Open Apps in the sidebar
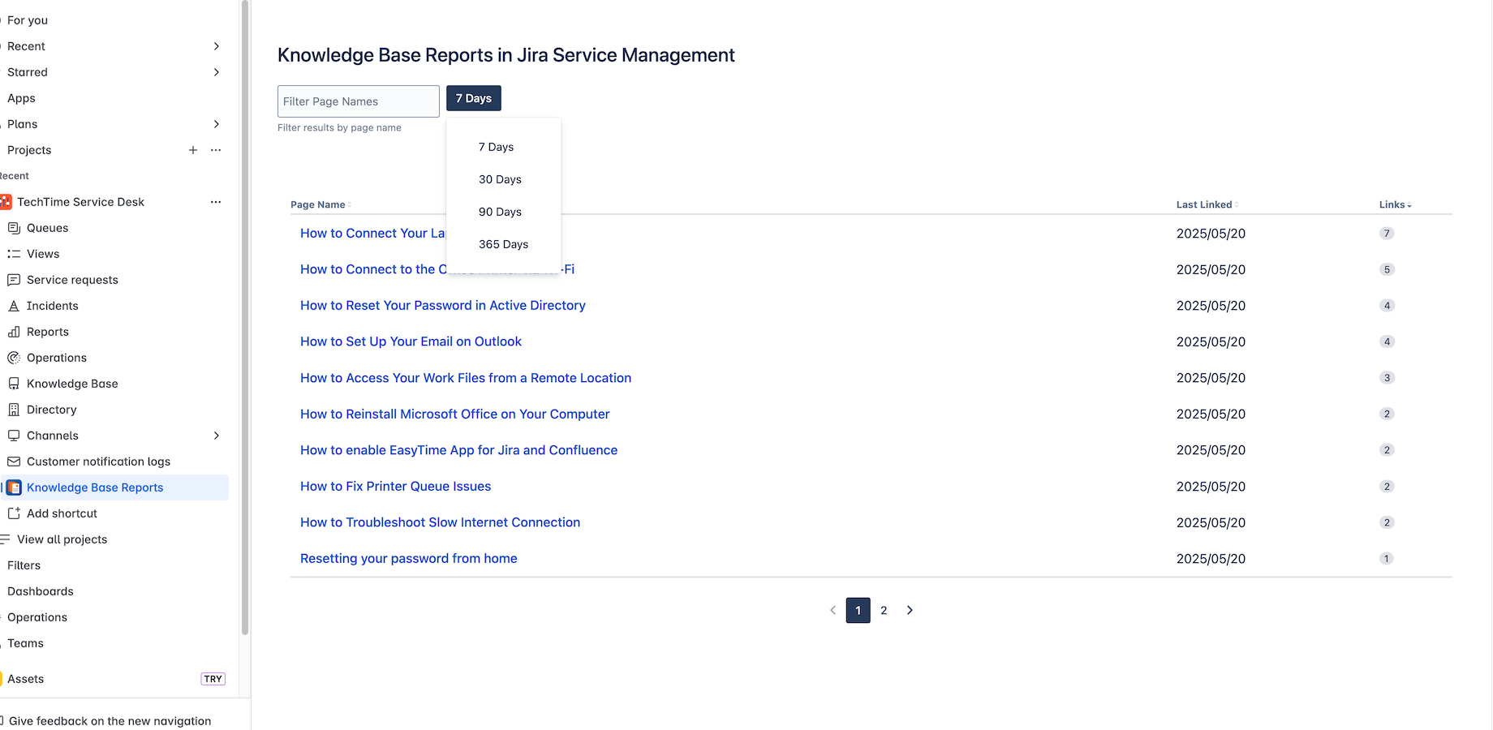 21,98
